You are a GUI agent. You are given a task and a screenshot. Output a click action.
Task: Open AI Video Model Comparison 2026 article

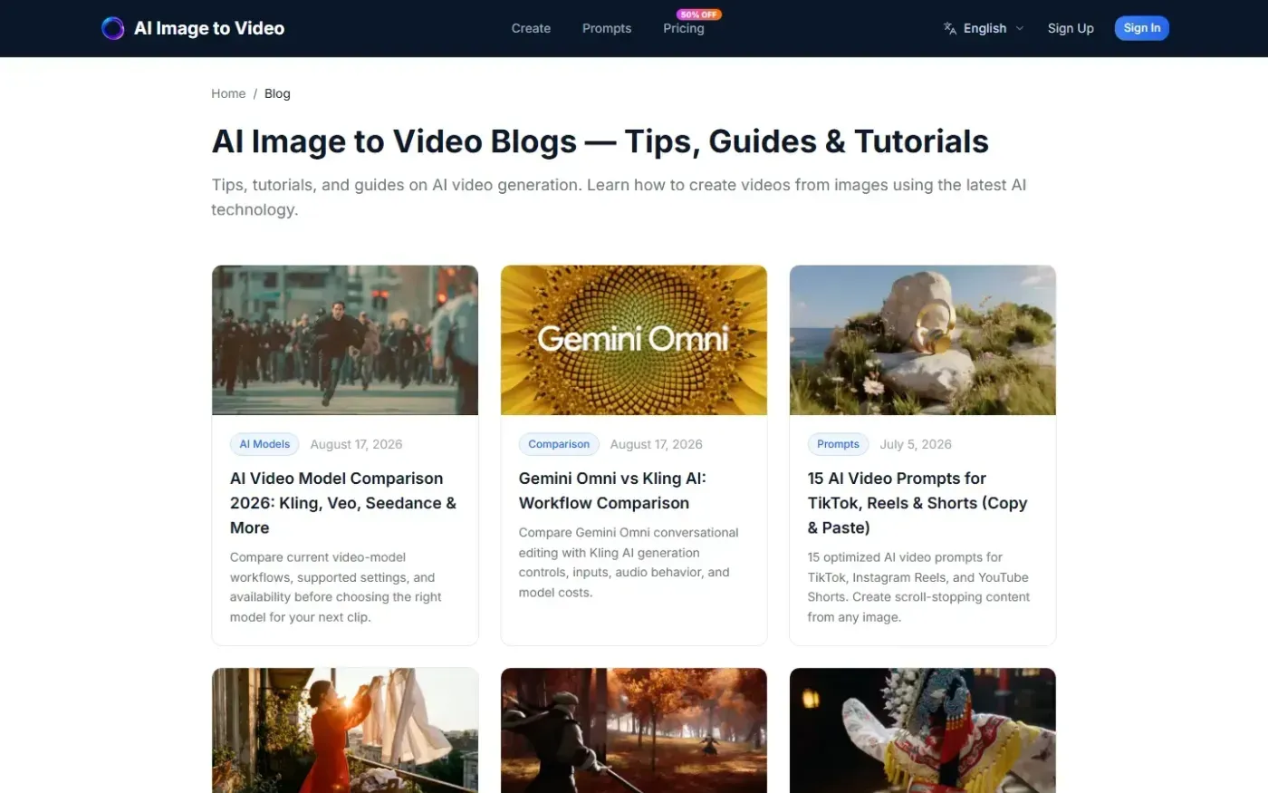pos(343,503)
